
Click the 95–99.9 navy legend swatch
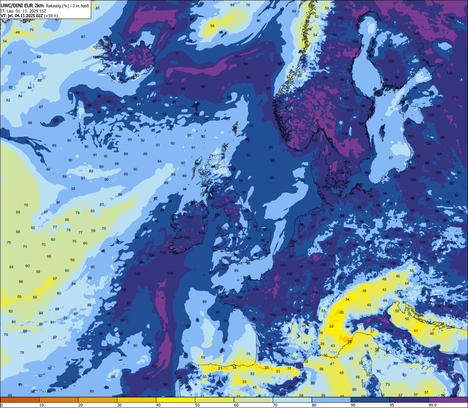pos(409,400)
